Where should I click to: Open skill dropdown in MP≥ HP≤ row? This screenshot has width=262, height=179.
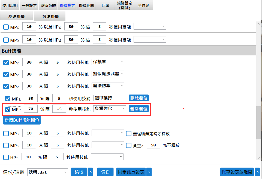[150, 39]
